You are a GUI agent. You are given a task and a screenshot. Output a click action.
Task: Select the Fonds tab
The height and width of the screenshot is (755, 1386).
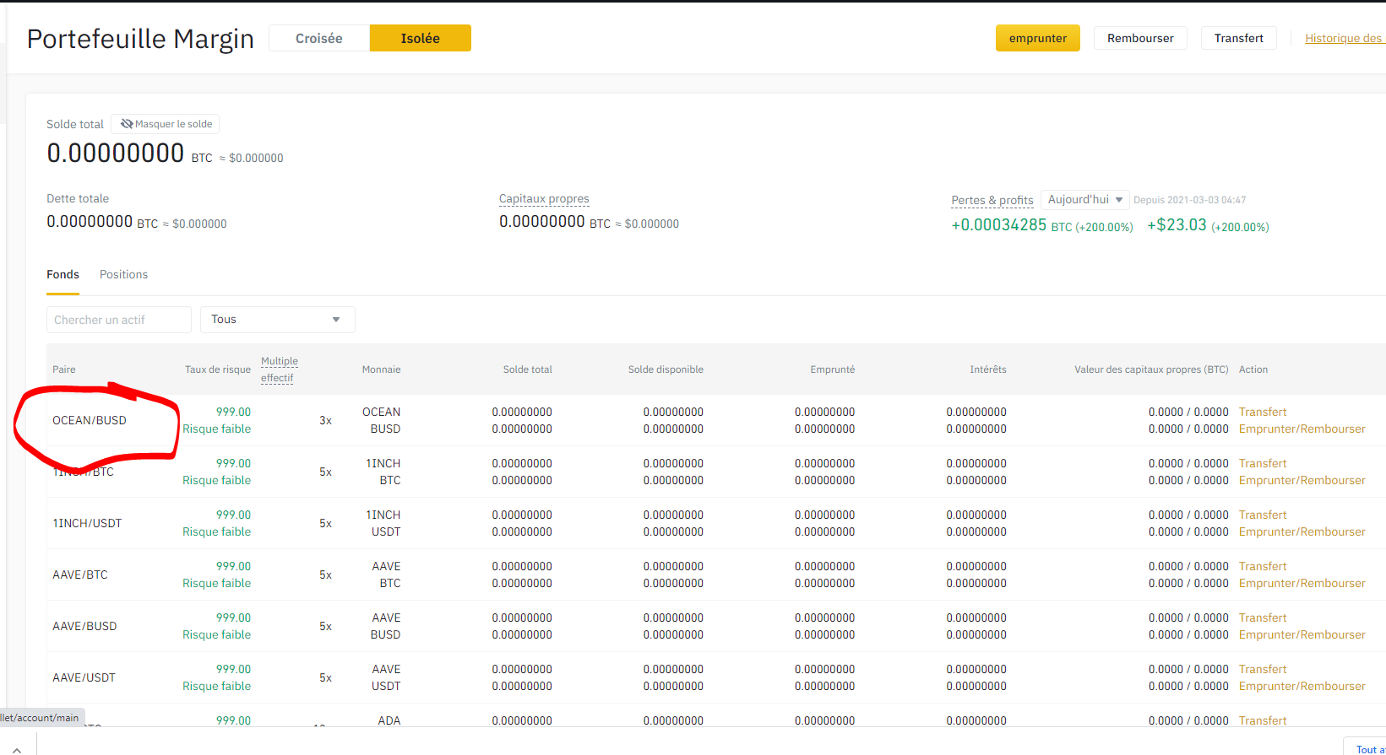click(x=63, y=275)
